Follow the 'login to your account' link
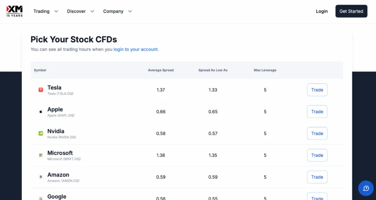Viewport: 376px width, 200px height. pos(136,49)
